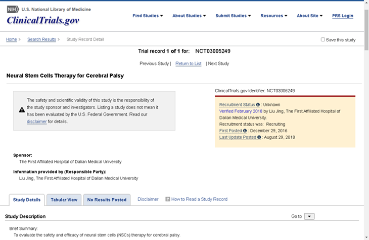369x240 pixels.
Task: Switch to the Study Details tab
Action: tap(27, 200)
